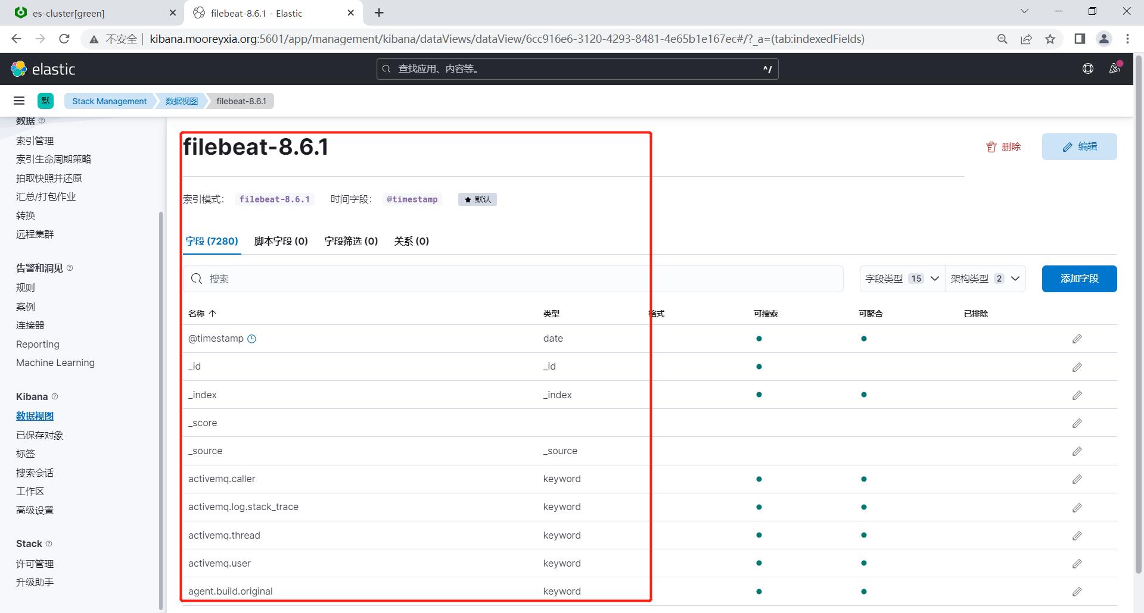Image resolution: width=1144 pixels, height=613 pixels.
Task: Open the newsfeed notifications icon
Action: pyautogui.click(x=1115, y=68)
